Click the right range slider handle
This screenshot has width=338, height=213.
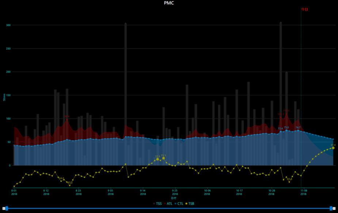[331, 208]
